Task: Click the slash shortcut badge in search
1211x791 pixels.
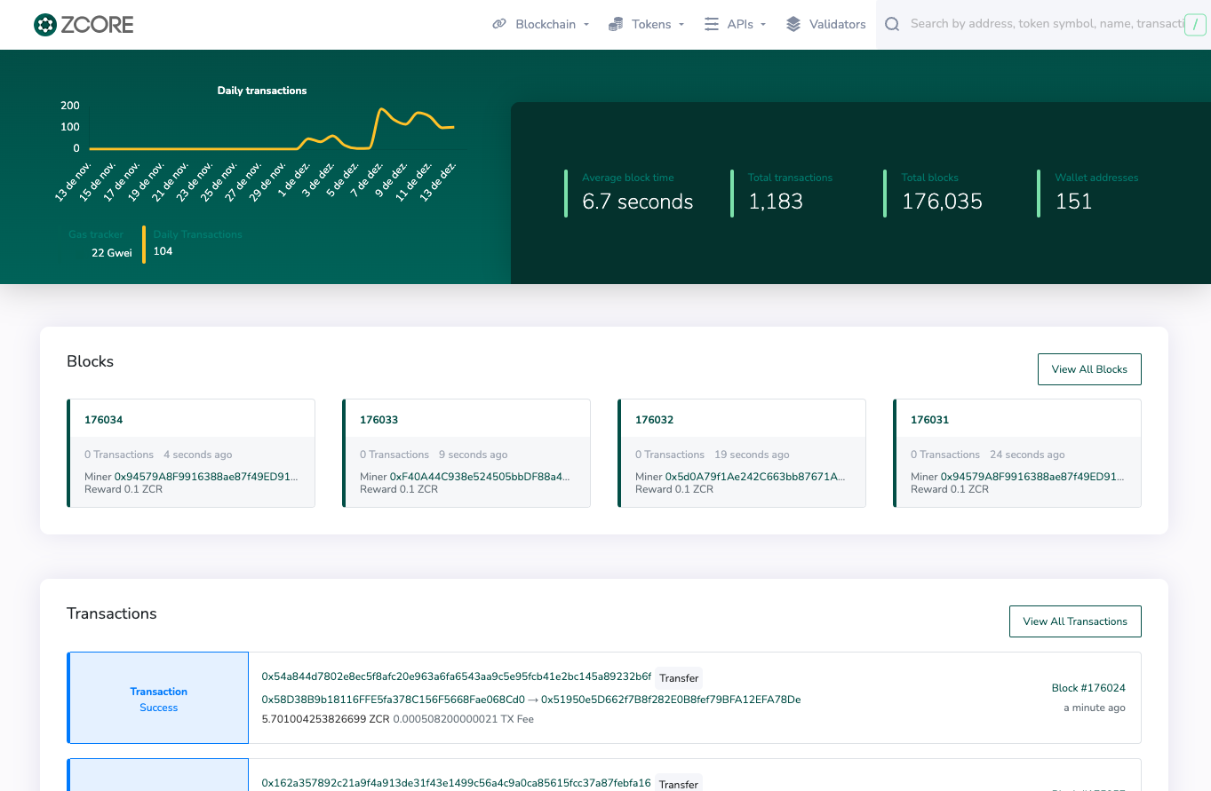Action: [1196, 25]
